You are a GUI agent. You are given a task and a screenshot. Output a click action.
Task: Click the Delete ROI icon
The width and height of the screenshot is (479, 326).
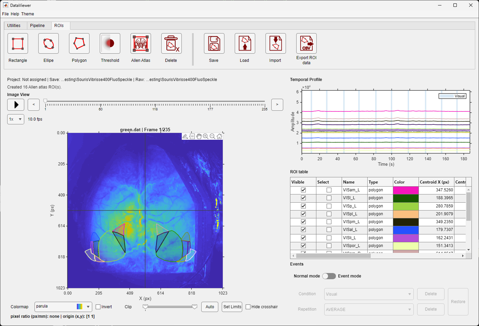[x=172, y=43]
